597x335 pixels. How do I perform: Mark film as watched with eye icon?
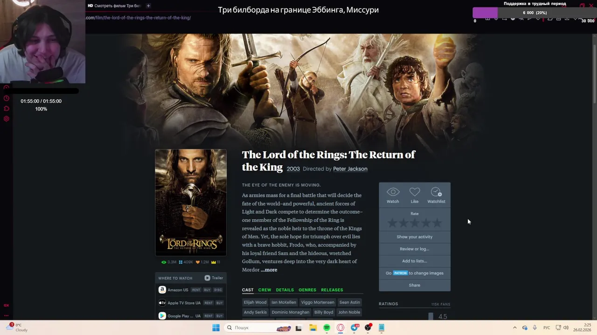[393, 192]
